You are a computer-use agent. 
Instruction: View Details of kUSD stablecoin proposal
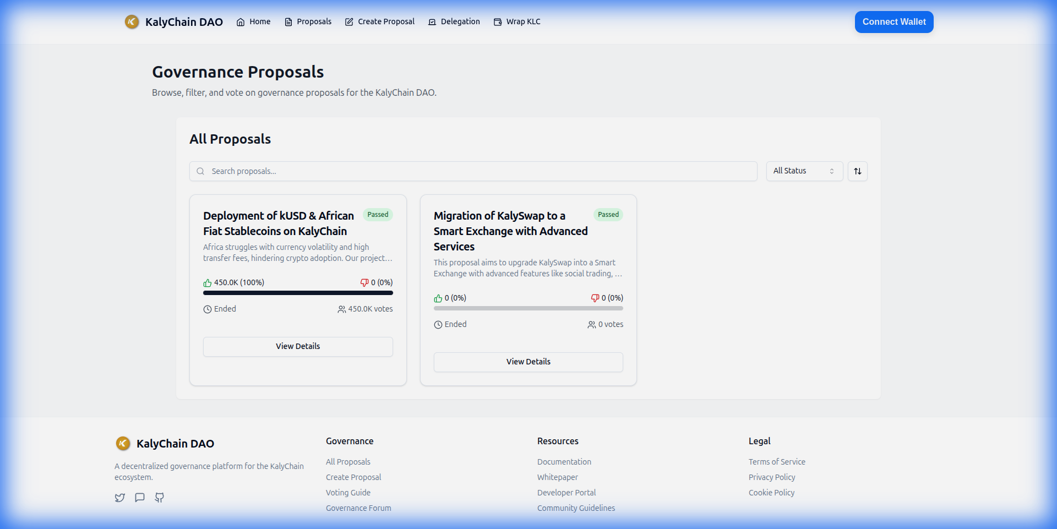(298, 346)
